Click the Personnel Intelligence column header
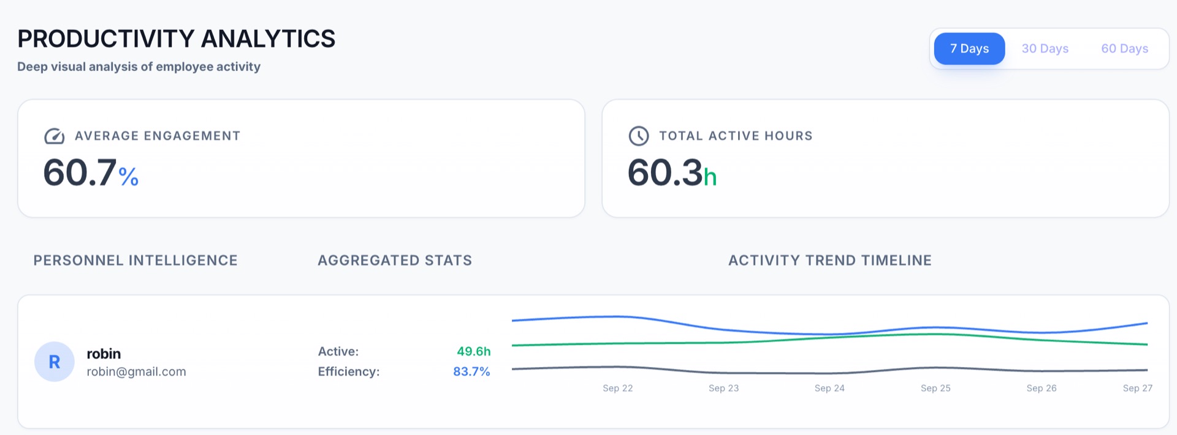Viewport: 1177px width, 435px height. click(135, 260)
